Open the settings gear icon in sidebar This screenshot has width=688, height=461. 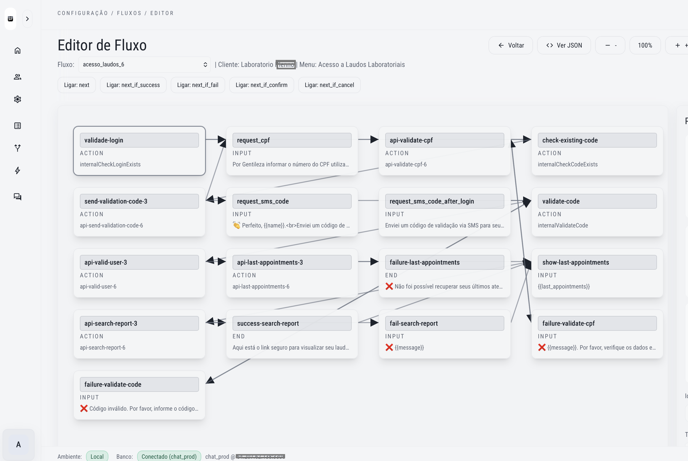tap(18, 99)
